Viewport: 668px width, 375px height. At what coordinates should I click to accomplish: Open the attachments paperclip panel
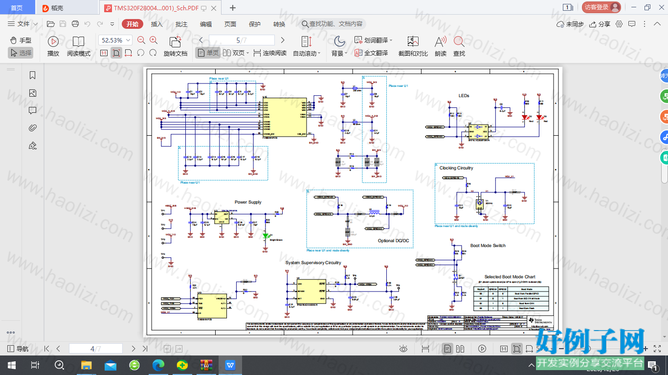coord(33,128)
